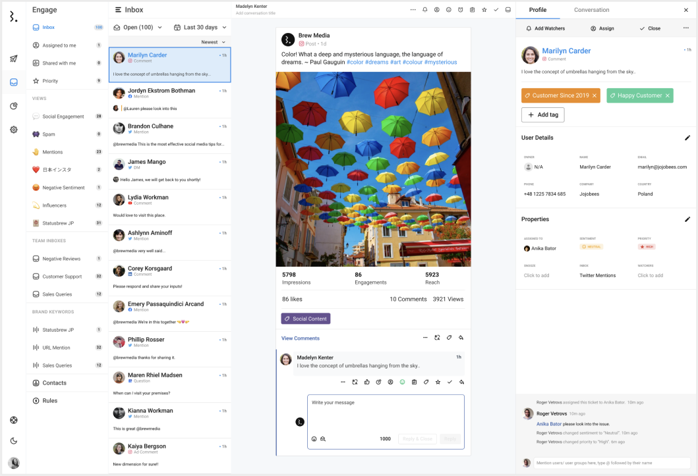The width and height of the screenshot is (698, 476).
Task: Open Assigned to me in sidebar
Action: point(67,45)
